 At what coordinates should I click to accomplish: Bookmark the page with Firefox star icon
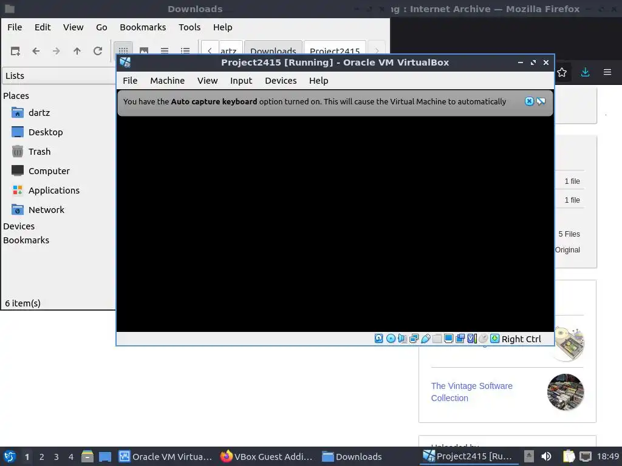[562, 72]
